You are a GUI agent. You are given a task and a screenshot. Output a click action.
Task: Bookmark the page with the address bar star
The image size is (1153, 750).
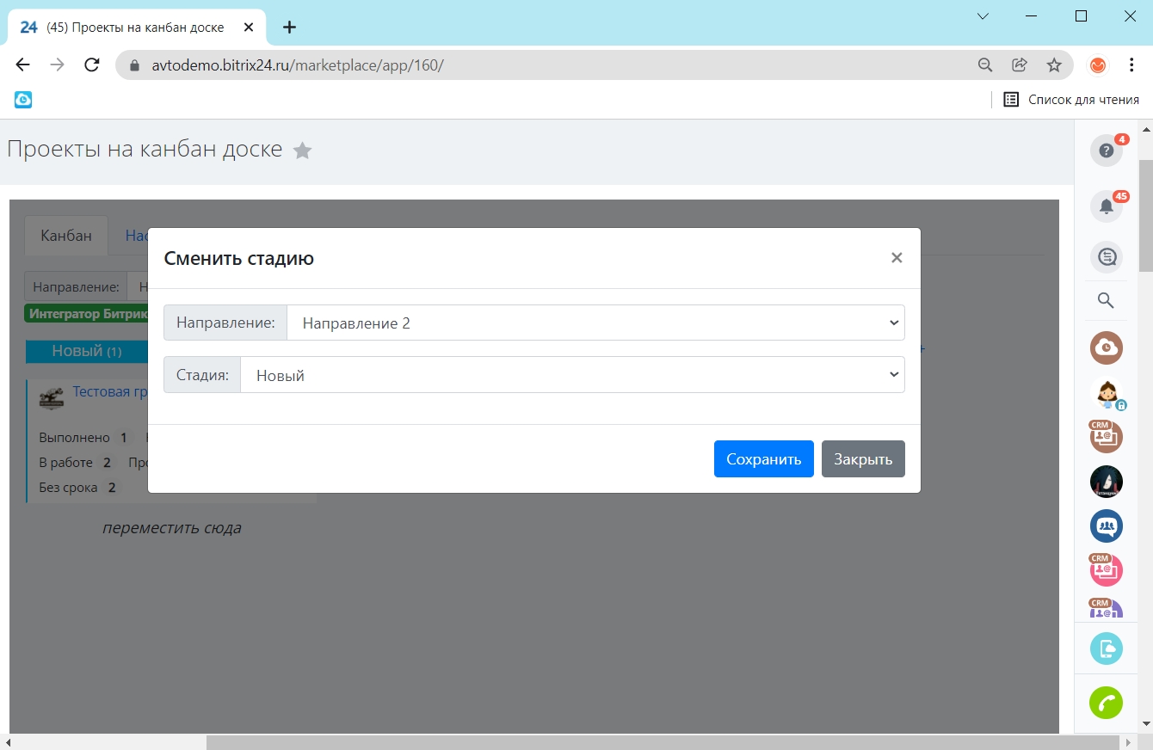pos(1054,65)
